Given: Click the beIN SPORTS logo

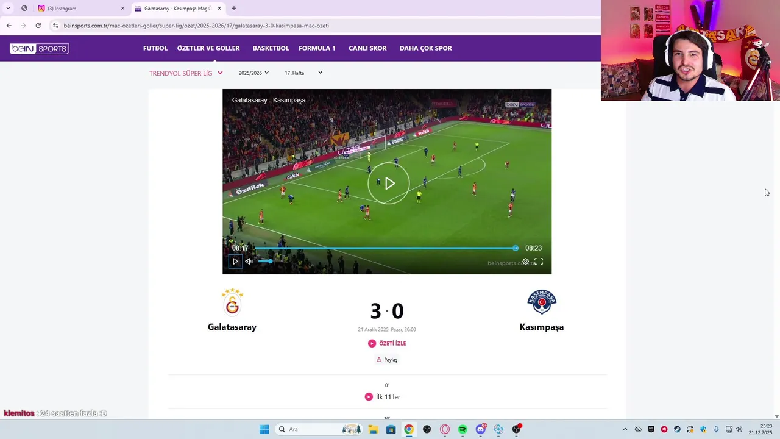Looking at the screenshot, I should pyautogui.click(x=39, y=48).
